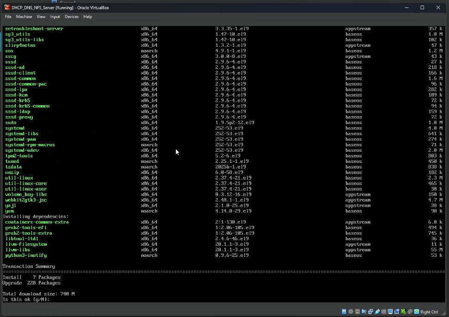449x317 pixels.
Task: Click the util-linux-user package name
Action: 26,189
